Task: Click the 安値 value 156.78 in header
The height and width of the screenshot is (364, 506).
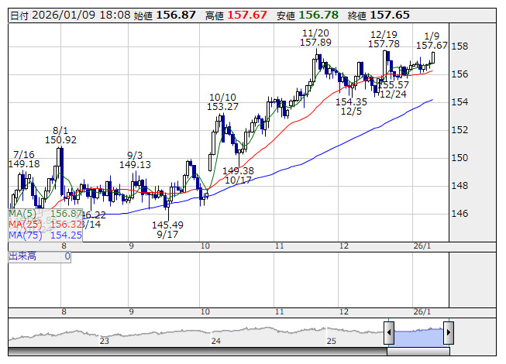Action: pyautogui.click(x=315, y=15)
